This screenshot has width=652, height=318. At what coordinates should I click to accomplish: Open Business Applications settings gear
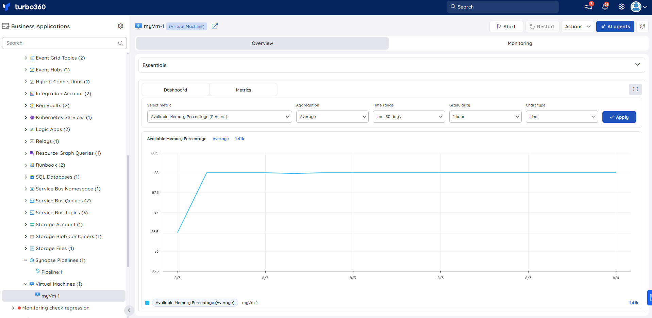[120, 26]
